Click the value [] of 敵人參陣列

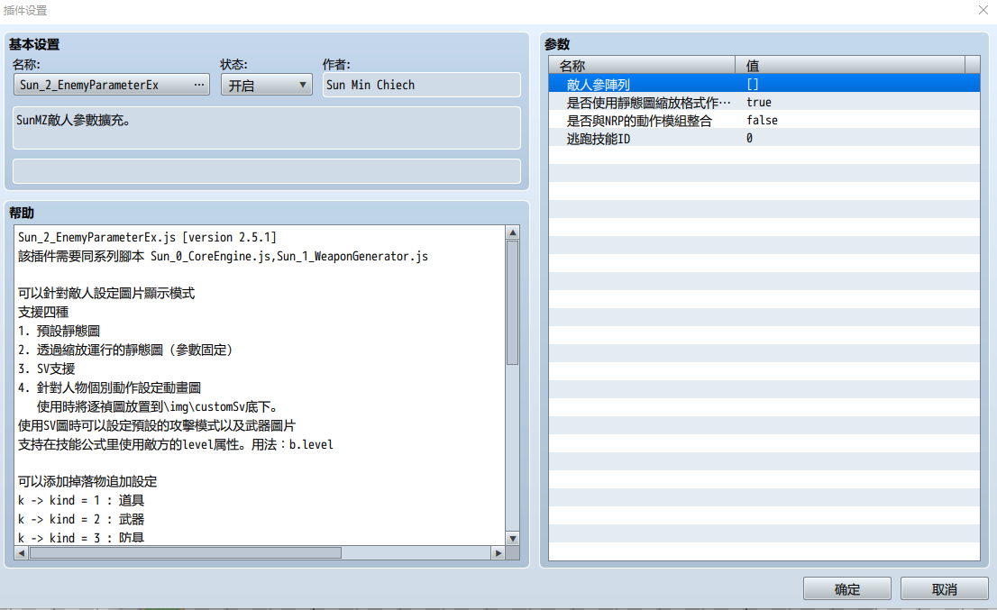tap(752, 84)
